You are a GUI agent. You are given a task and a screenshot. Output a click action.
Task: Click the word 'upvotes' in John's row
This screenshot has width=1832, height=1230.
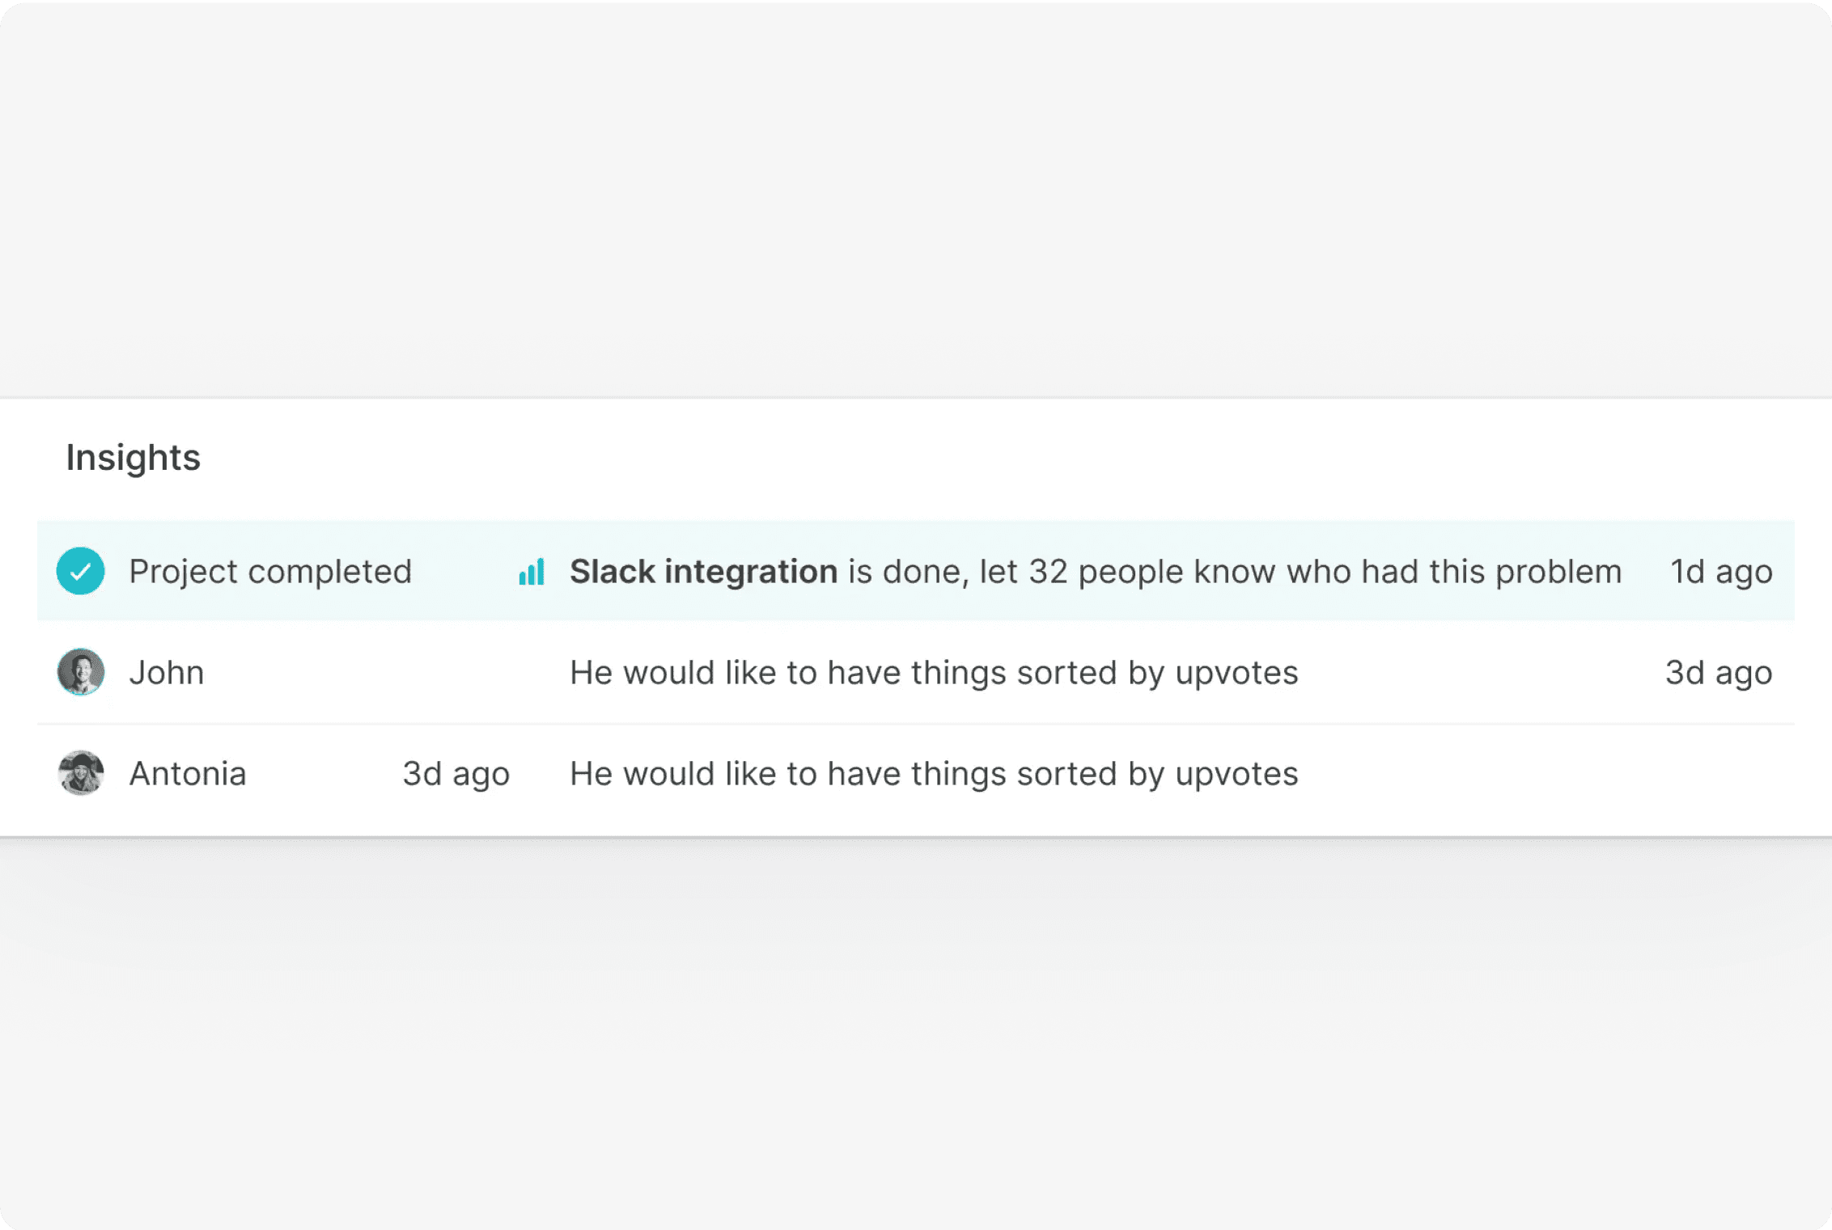[1236, 673]
